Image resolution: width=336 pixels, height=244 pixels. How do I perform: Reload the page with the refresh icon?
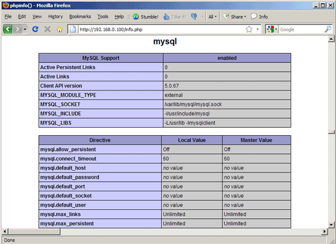tap(35, 29)
